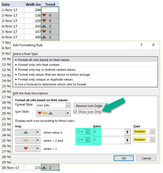Expand the Format Style Icon Sets dropdown
This screenshot has width=163, height=173.
[68, 105]
